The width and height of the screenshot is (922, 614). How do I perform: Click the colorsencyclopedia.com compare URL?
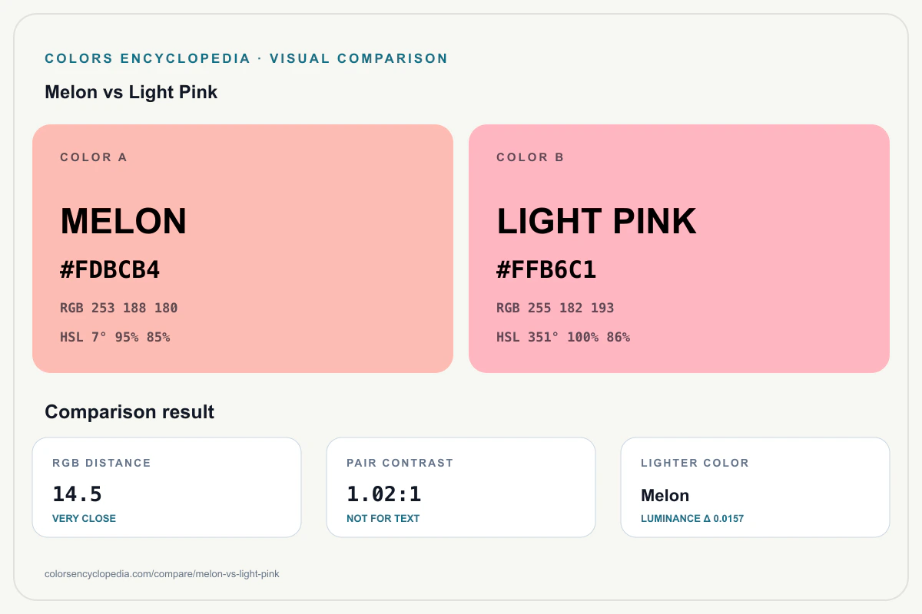(x=162, y=574)
